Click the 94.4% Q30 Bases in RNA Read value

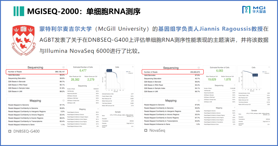pos(197,85)
